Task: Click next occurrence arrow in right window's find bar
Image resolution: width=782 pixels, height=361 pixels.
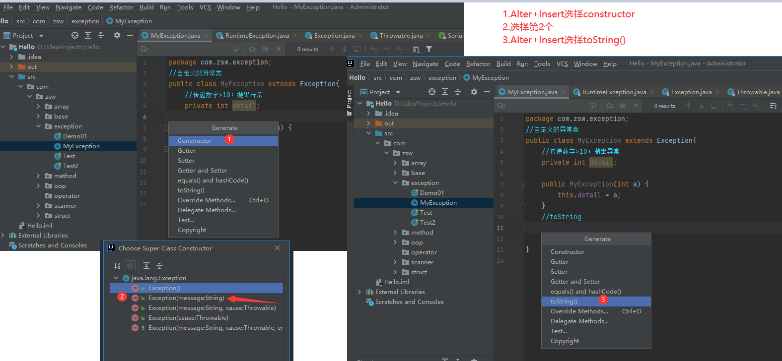Action: pos(702,106)
